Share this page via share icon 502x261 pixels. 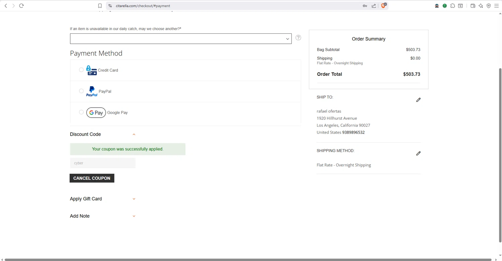[374, 6]
